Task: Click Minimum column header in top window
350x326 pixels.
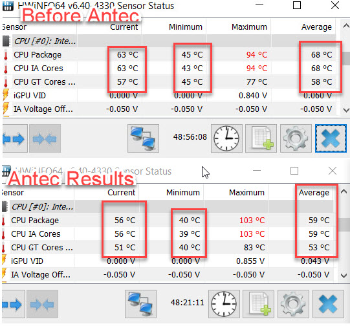Action: tap(186, 27)
